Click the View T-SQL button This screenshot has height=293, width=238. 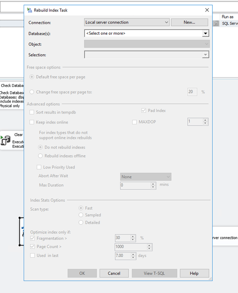[x=154, y=273]
